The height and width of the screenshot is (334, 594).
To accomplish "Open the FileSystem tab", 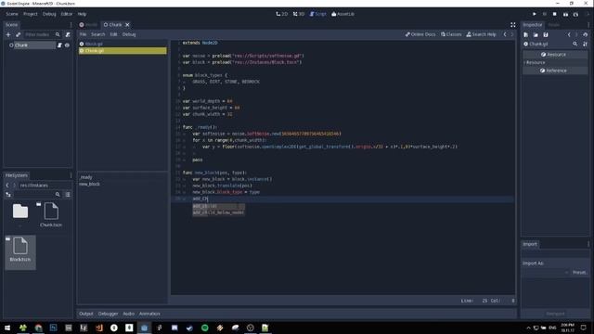I will point(17,175).
